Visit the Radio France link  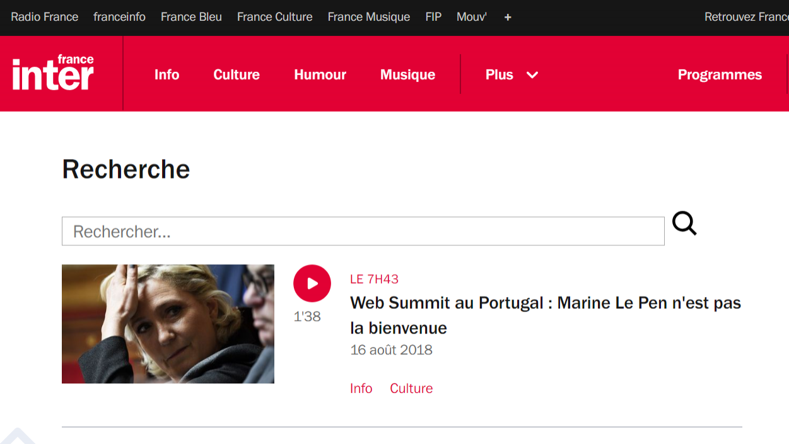pyautogui.click(x=45, y=17)
